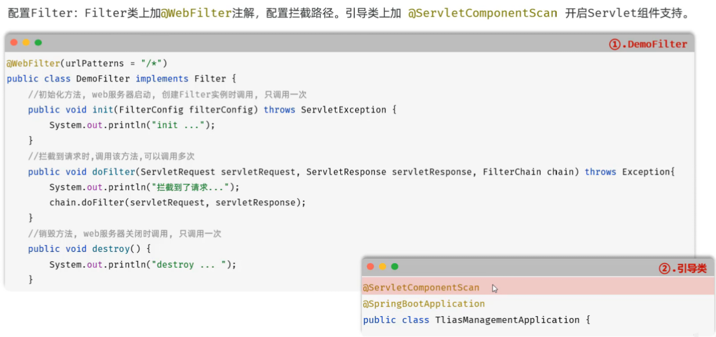Click the green dot in DemoFilter window
The height and width of the screenshot is (337, 716).
(38, 42)
